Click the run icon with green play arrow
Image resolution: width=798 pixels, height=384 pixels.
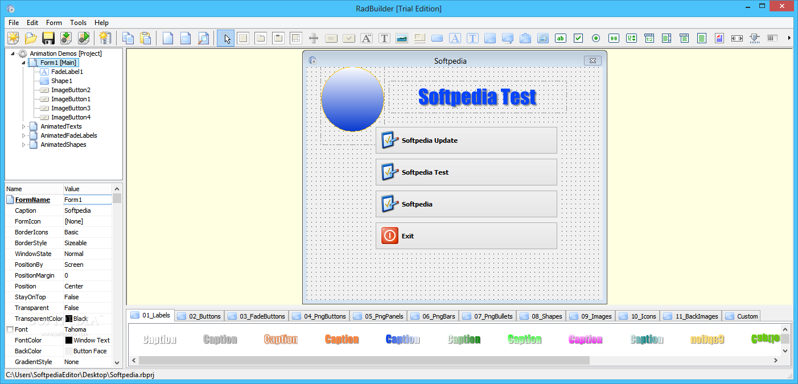coord(84,38)
